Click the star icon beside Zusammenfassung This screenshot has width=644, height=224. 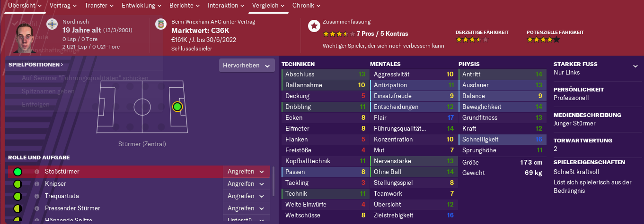tap(313, 26)
